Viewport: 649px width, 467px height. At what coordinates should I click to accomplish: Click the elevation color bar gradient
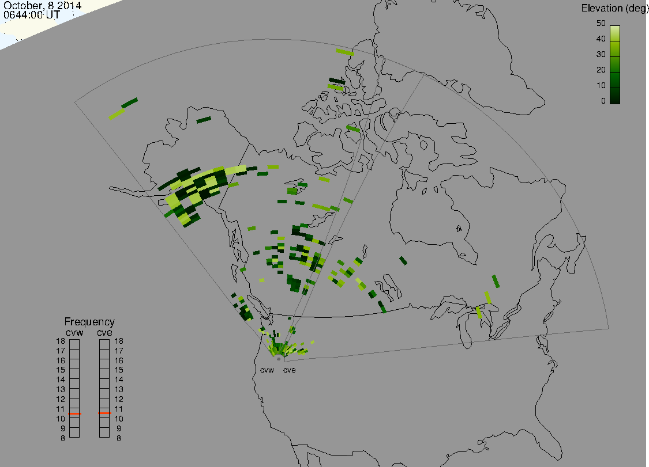click(615, 65)
